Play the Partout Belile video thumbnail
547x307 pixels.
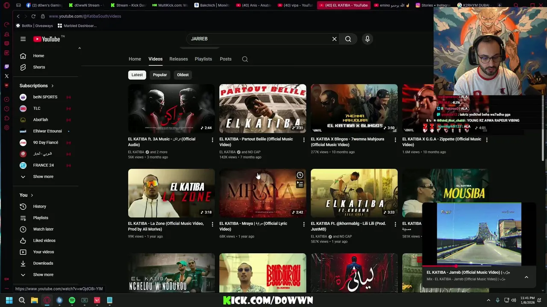click(263, 108)
